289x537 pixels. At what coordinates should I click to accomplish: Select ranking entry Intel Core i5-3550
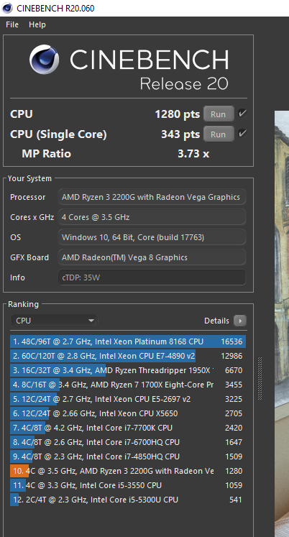(128, 485)
